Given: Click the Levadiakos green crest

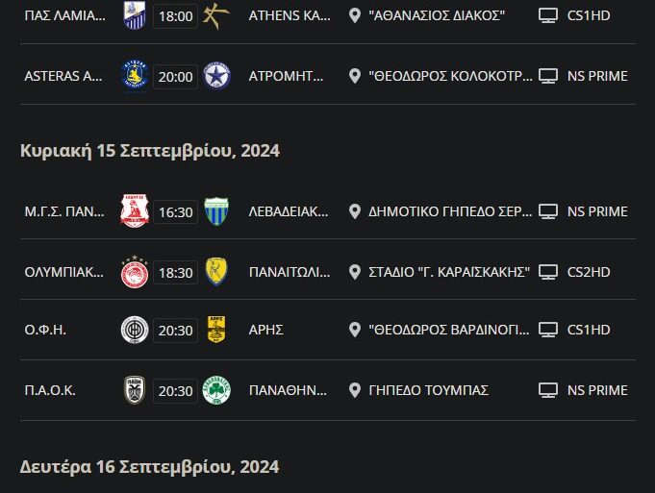Looking at the screenshot, I should click(x=216, y=211).
